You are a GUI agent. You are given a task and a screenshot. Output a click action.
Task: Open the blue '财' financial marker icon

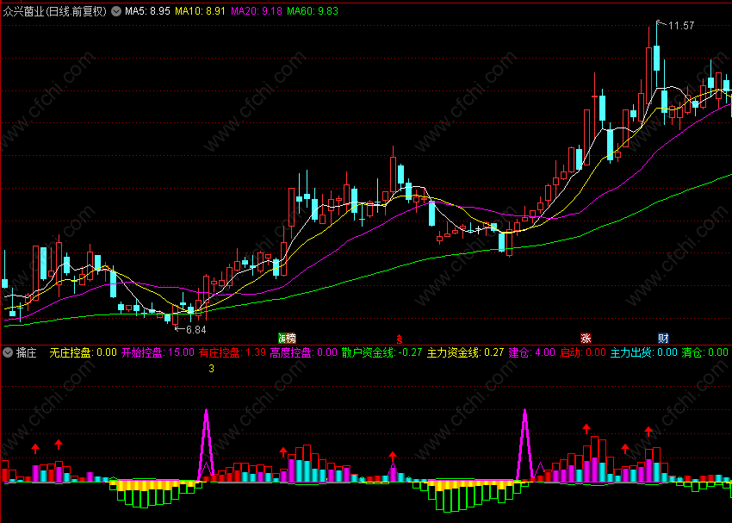(x=663, y=338)
